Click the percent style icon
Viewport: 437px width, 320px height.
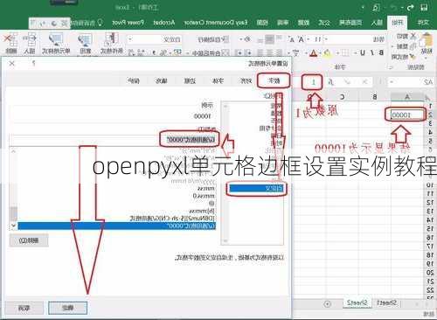[164, 52]
